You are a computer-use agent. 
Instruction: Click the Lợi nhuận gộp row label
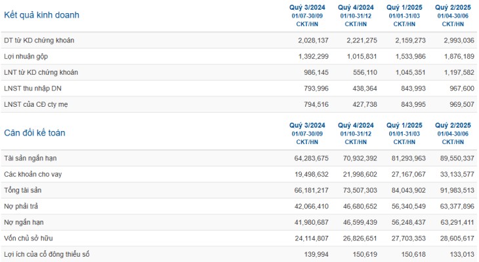click(26, 56)
